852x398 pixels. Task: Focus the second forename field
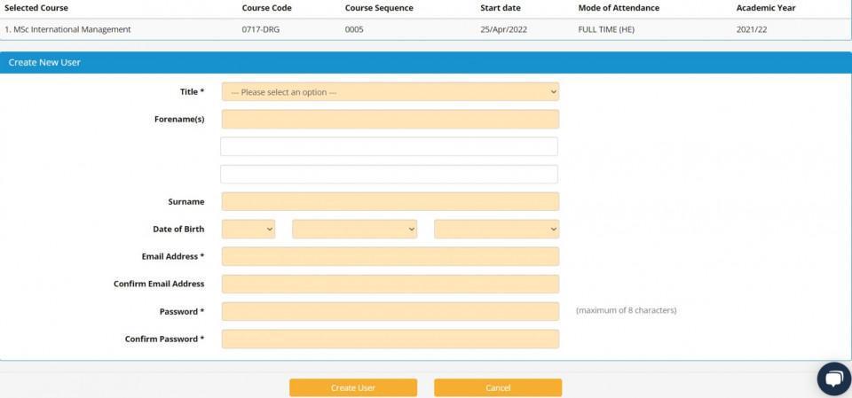pyautogui.click(x=389, y=146)
